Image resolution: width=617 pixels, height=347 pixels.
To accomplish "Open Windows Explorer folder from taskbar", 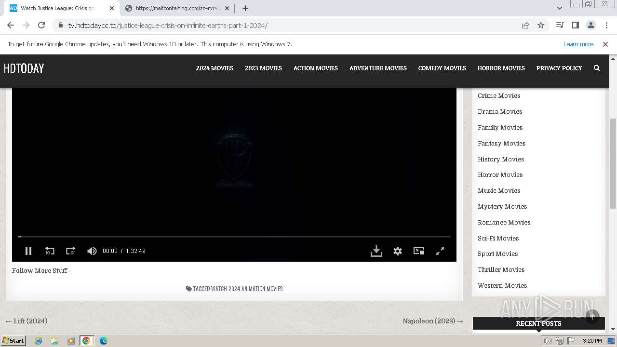I will pos(54,341).
